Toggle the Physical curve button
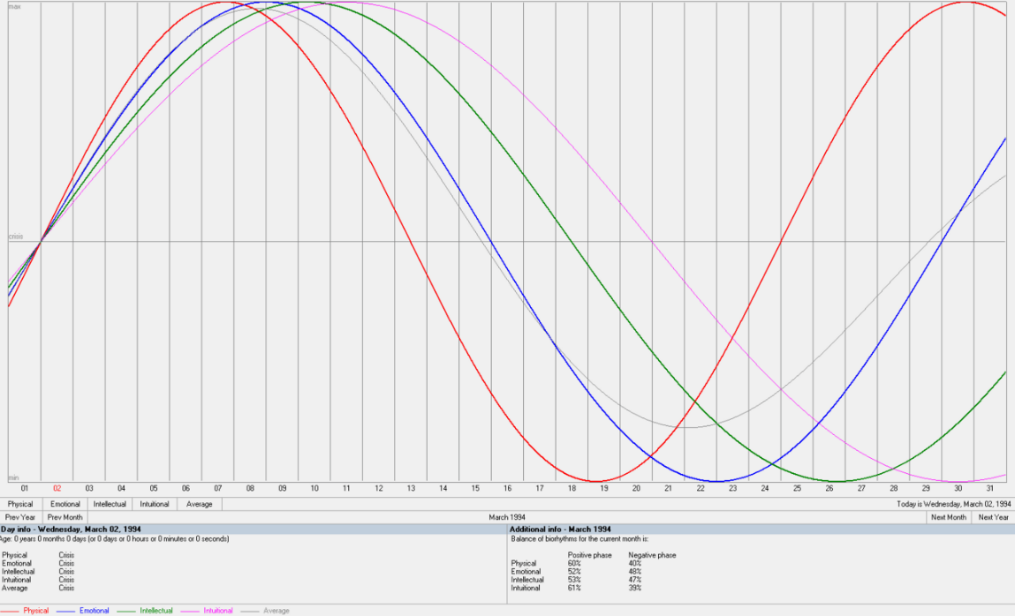This screenshot has width=1015, height=616. (20, 504)
